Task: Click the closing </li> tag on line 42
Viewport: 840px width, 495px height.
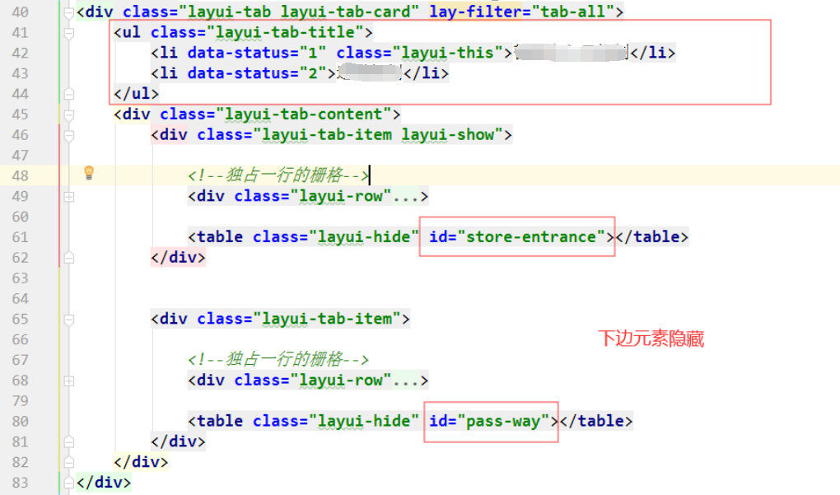Action: tap(653, 53)
